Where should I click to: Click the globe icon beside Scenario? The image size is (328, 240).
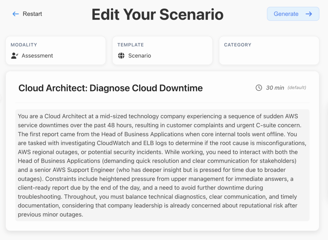(121, 56)
